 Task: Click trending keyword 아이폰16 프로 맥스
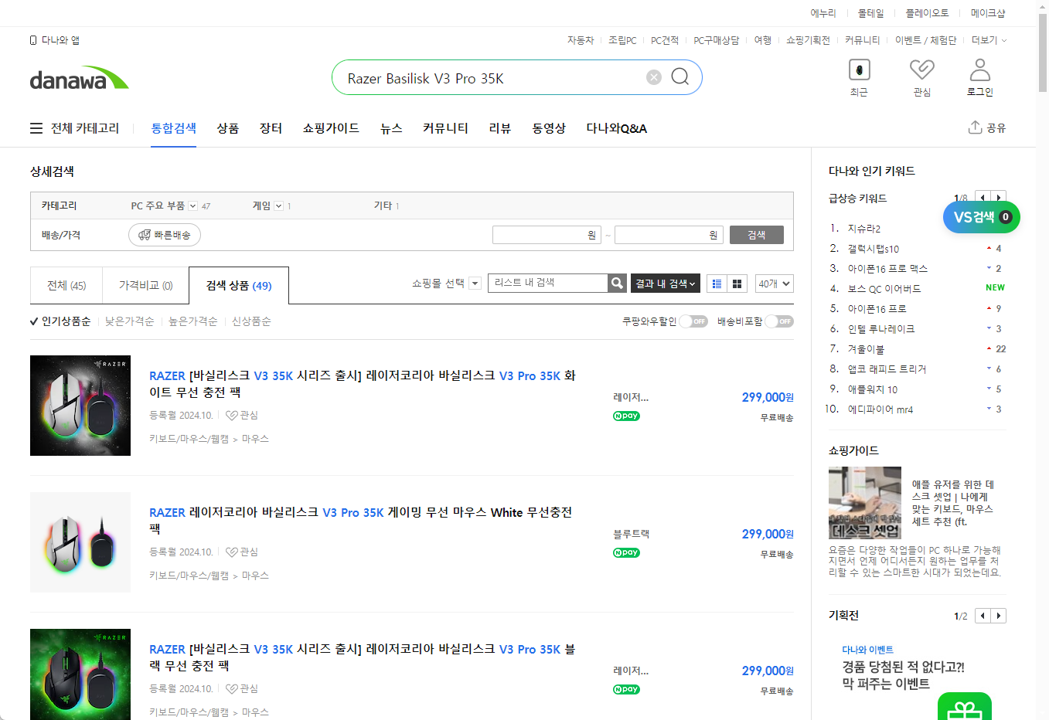(887, 269)
